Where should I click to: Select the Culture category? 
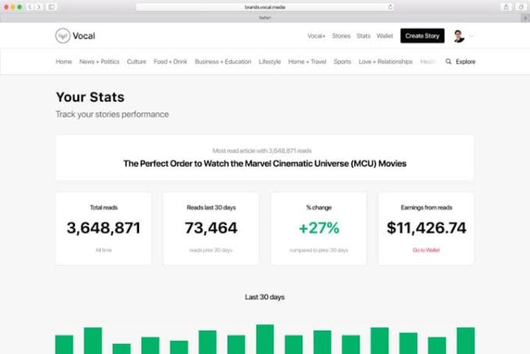pyautogui.click(x=137, y=62)
